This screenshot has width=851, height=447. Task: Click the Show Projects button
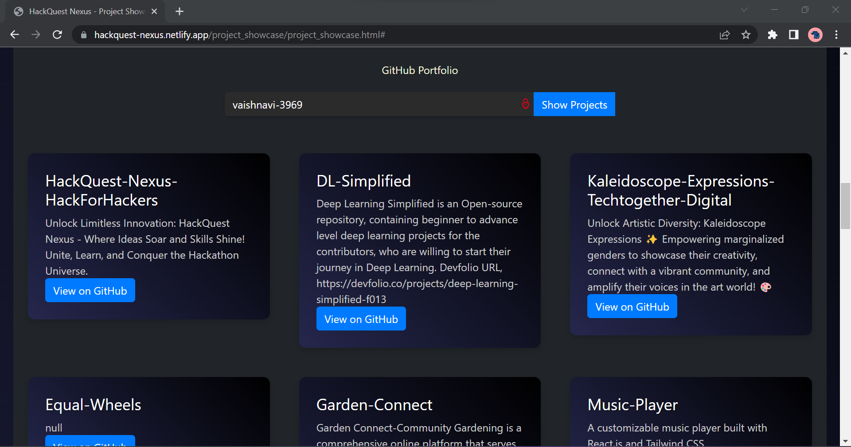[574, 104]
